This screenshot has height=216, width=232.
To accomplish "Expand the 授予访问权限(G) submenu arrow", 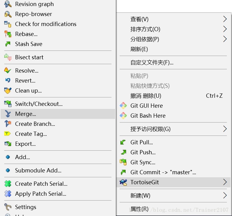I will pos(225,129).
